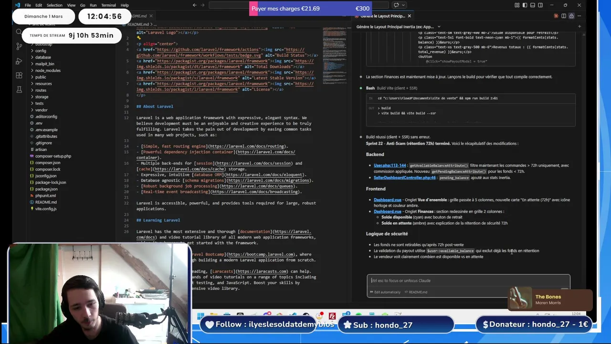Click the Claude spark icon in the editor actions
Viewport: 611px width, 344px height.
click(556, 16)
